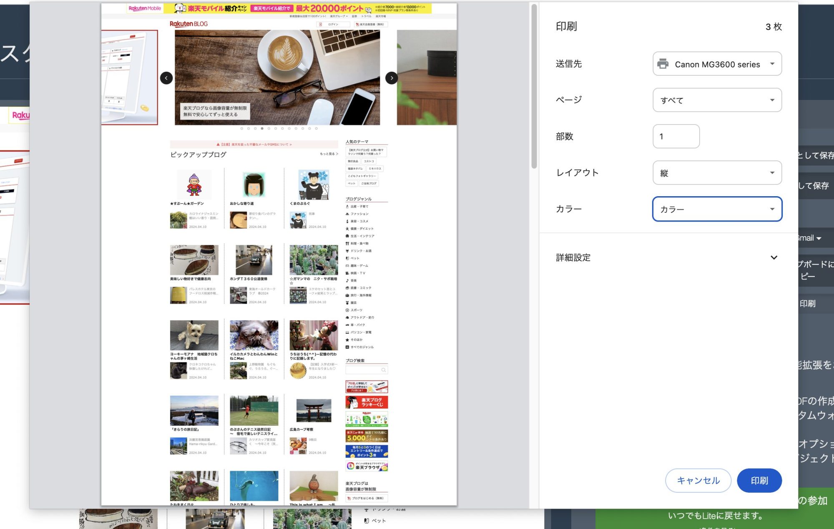The image size is (834, 529).
Task: Click inside the 部数 copies field
Action: click(x=676, y=136)
